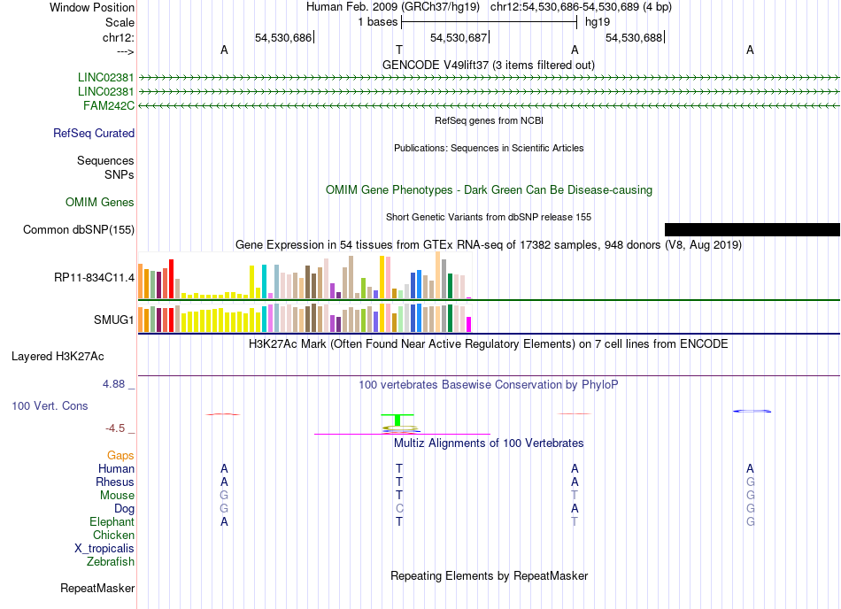Click the magenta bar in SMUG1 chart

pyautogui.click(x=468, y=325)
